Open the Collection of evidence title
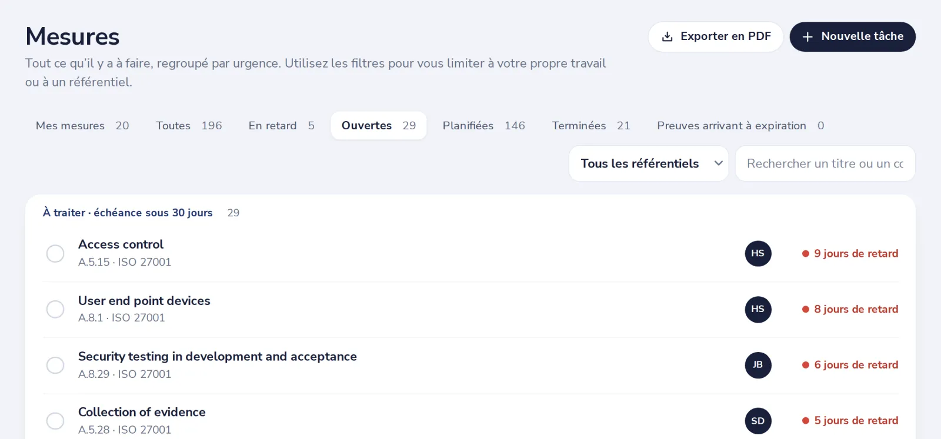 click(x=142, y=413)
